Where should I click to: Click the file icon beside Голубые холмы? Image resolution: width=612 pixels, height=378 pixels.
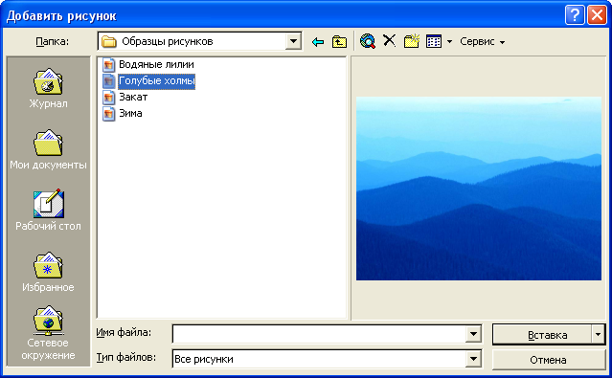(x=109, y=81)
